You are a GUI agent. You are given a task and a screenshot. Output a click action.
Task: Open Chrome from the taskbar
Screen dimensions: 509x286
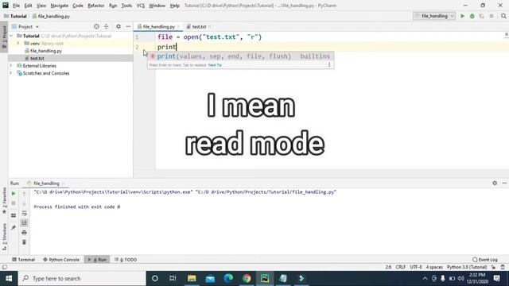[247, 278]
